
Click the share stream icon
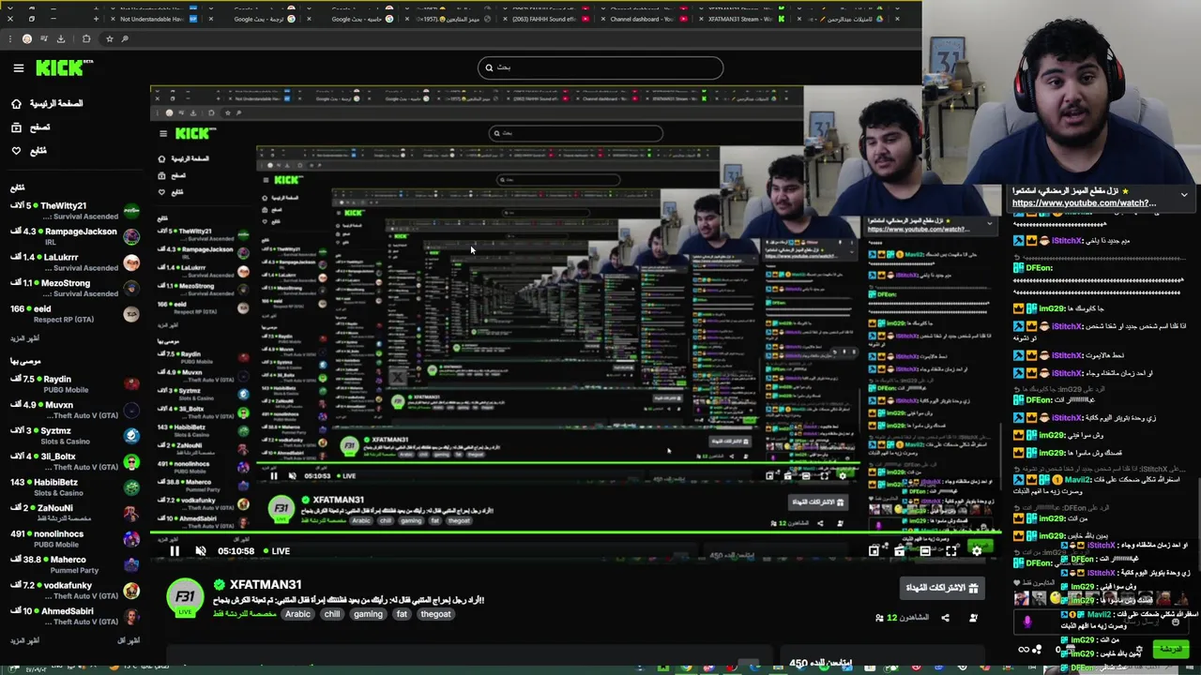(945, 618)
